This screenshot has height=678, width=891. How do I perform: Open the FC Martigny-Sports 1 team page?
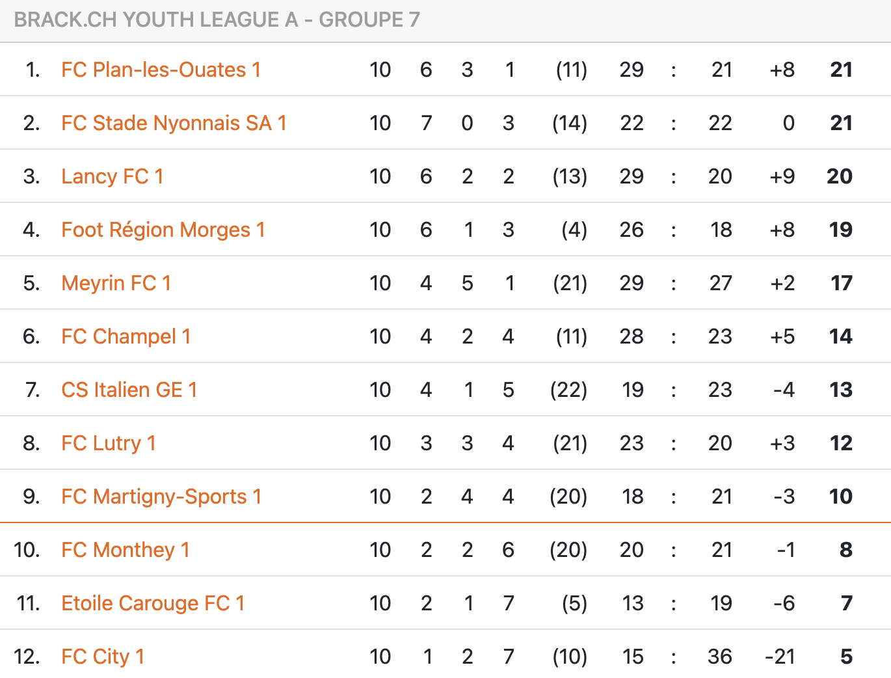point(161,496)
